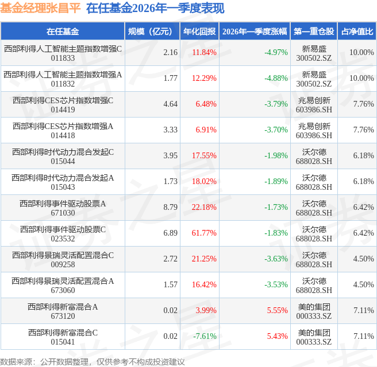Screen dimensions: 377x367
Task: Click the title 基金经理张昌平
Action: coord(40,8)
